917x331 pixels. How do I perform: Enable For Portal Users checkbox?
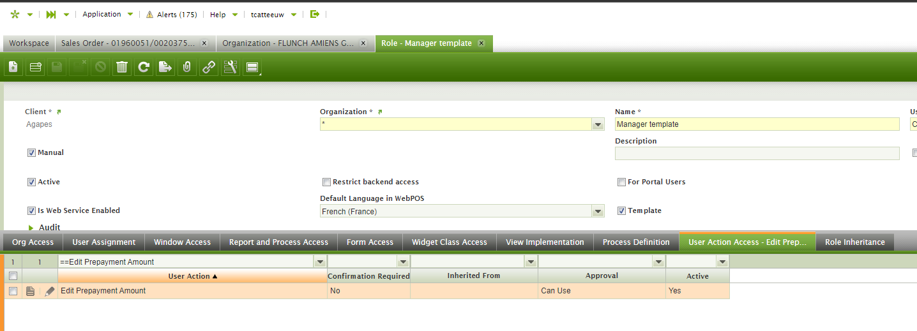click(x=621, y=182)
